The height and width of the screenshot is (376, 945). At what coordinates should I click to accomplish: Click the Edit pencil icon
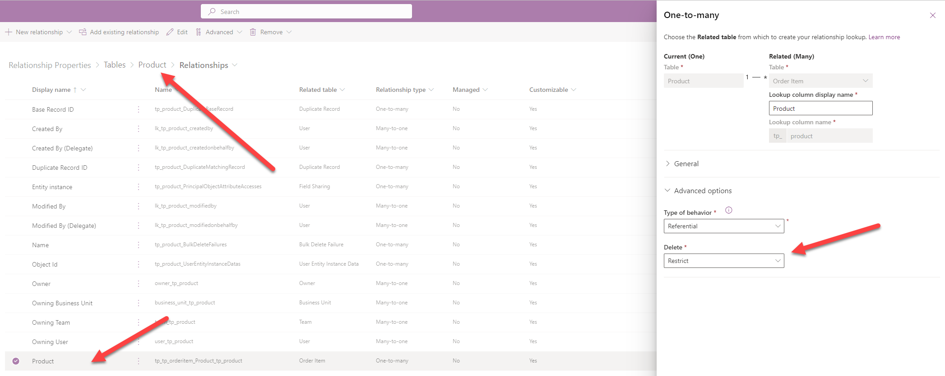tap(170, 32)
